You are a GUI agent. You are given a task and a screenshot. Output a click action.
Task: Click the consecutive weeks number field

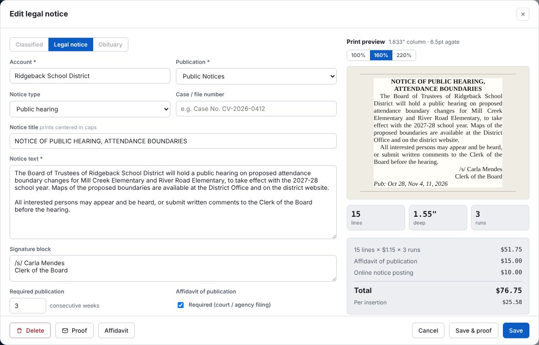[x=28, y=306]
